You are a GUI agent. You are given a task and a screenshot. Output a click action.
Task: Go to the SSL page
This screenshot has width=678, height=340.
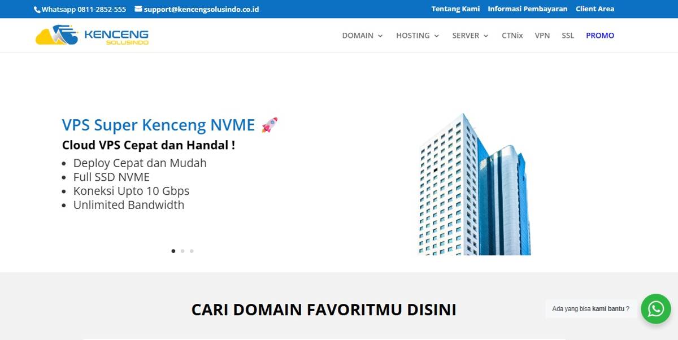(568, 35)
